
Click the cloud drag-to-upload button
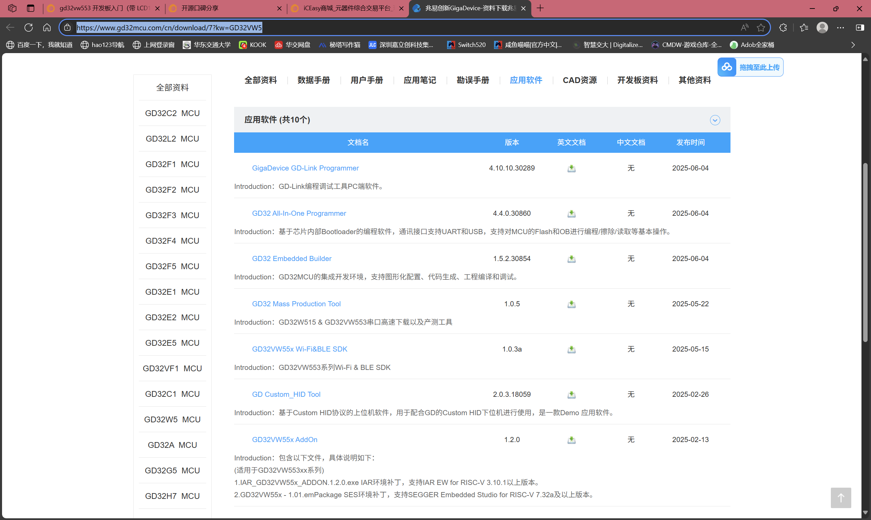click(x=750, y=67)
